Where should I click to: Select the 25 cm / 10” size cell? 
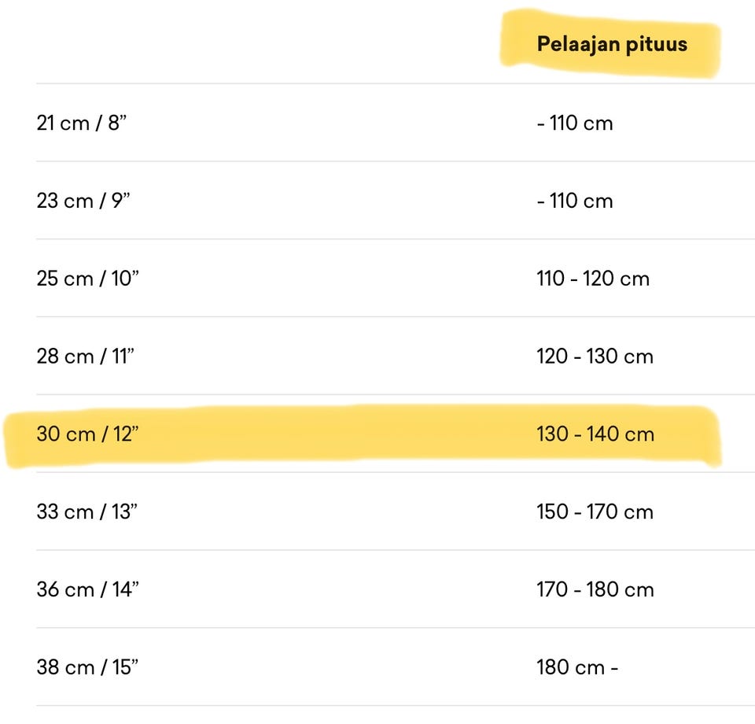point(87,279)
